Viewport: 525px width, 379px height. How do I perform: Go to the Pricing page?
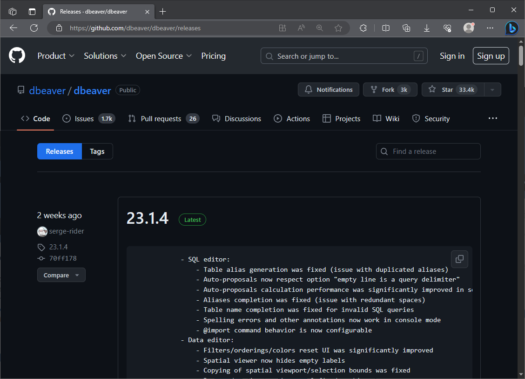pyautogui.click(x=213, y=56)
